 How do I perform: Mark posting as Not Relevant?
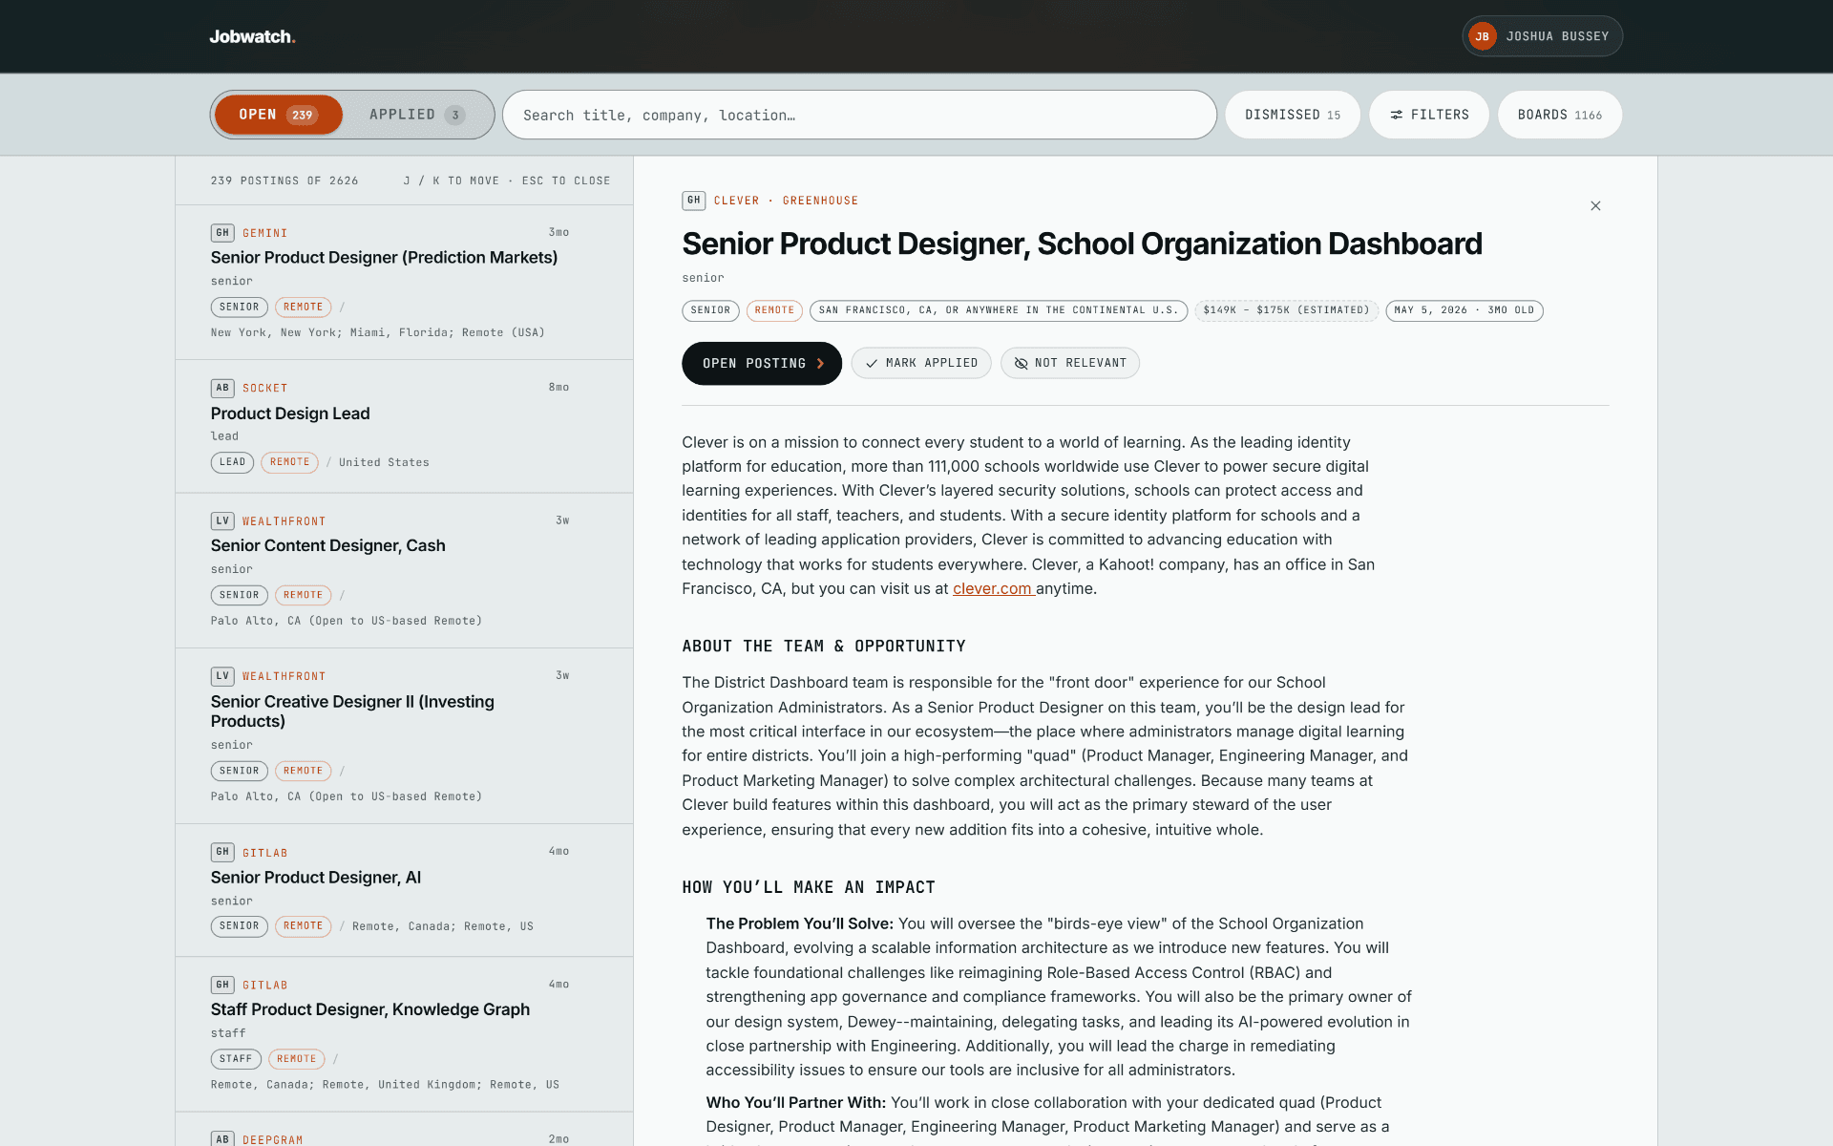pos(1070,363)
